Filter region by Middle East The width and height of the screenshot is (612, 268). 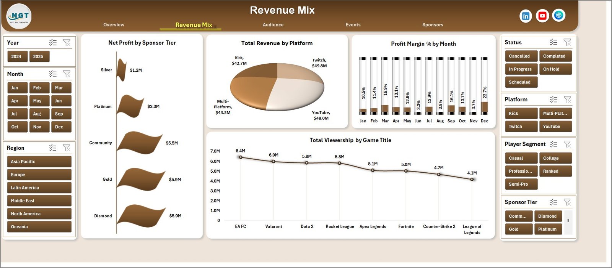click(39, 201)
